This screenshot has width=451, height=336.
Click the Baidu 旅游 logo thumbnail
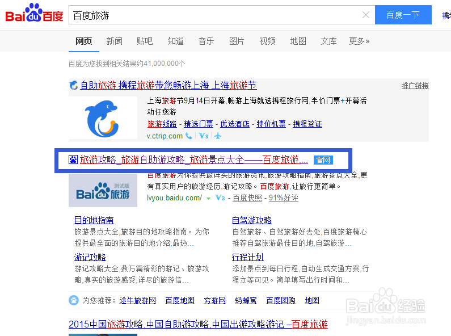(103, 190)
